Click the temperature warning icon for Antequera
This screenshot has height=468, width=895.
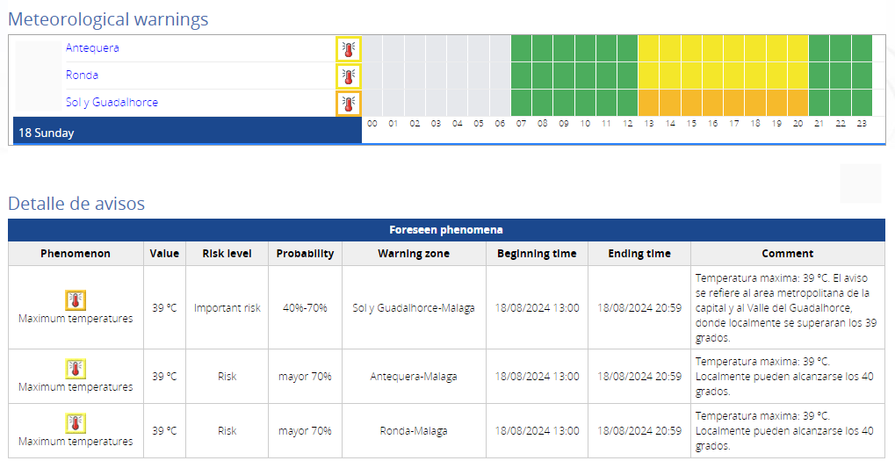coord(349,49)
